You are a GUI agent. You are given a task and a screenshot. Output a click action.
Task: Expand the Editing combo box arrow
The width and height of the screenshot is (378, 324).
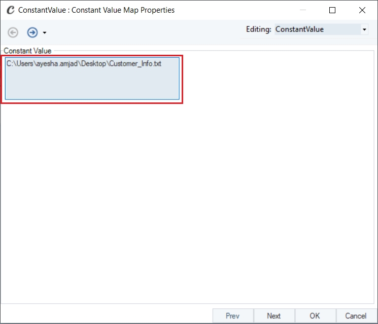click(364, 29)
